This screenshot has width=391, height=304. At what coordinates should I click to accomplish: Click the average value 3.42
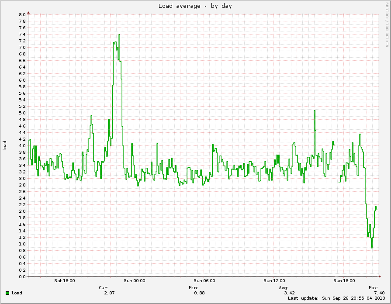tap(290, 293)
